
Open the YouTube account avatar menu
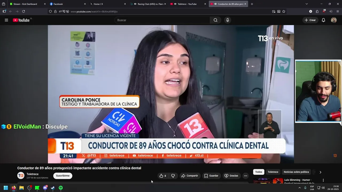tap(334, 20)
